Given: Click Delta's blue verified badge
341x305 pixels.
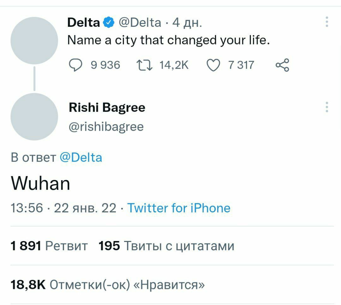Looking at the screenshot, I should click(109, 23).
